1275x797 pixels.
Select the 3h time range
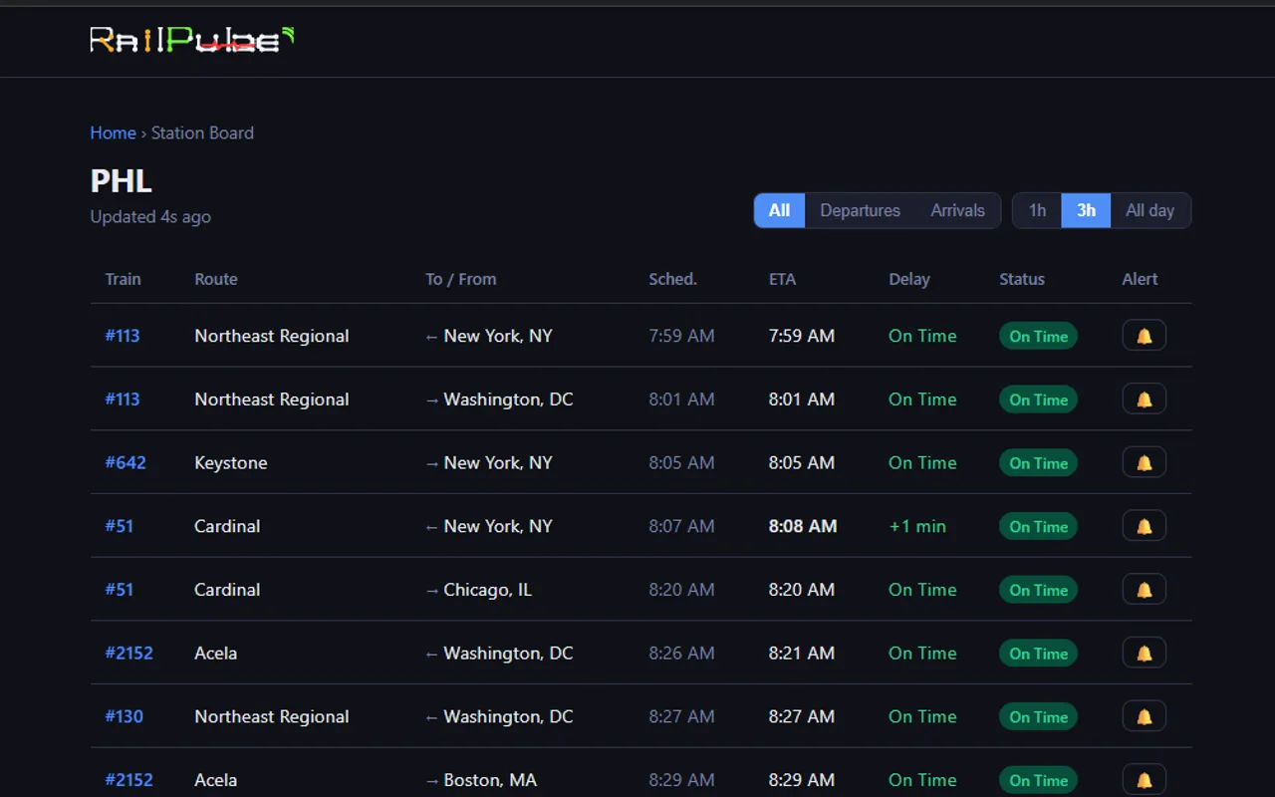pyautogui.click(x=1086, y=210)
